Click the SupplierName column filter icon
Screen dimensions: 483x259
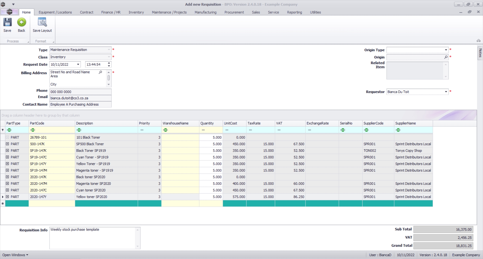pyautogui.click(x=398, y=130)
